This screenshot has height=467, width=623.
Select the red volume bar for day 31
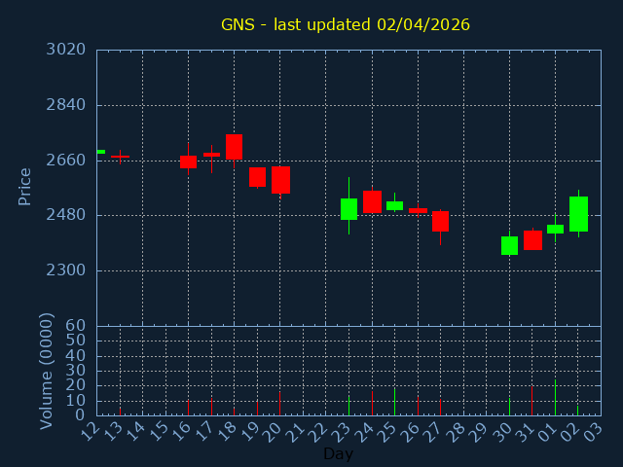point(531,401)
